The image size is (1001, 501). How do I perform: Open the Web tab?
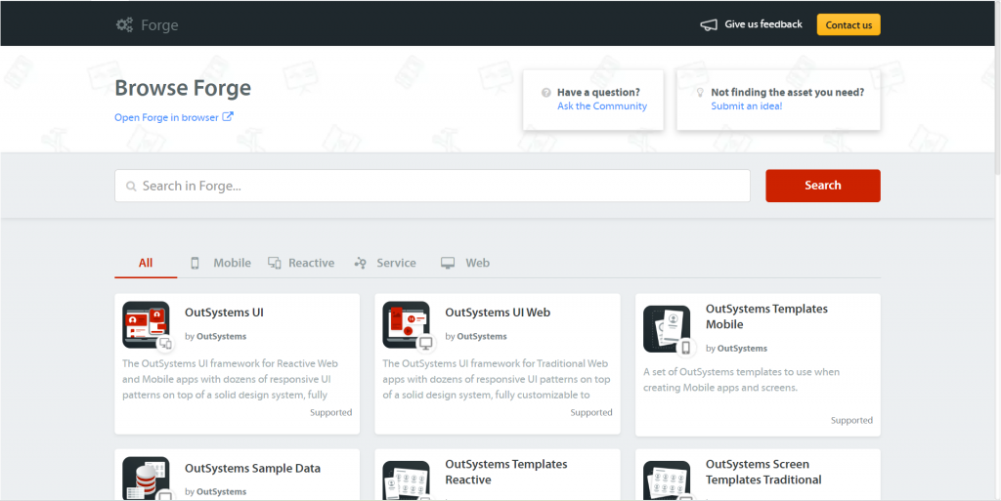point(465,263)
